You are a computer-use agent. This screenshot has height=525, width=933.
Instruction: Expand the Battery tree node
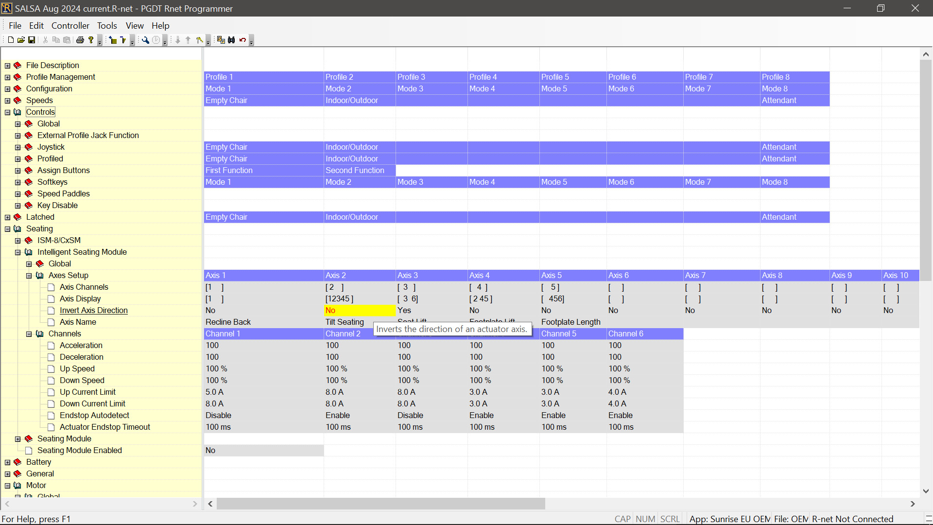(7, 462)
